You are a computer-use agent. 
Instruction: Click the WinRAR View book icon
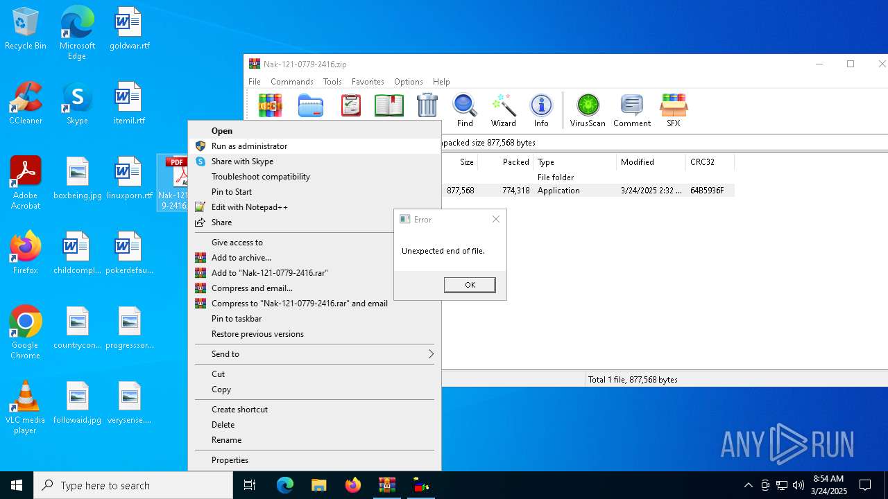389,106
